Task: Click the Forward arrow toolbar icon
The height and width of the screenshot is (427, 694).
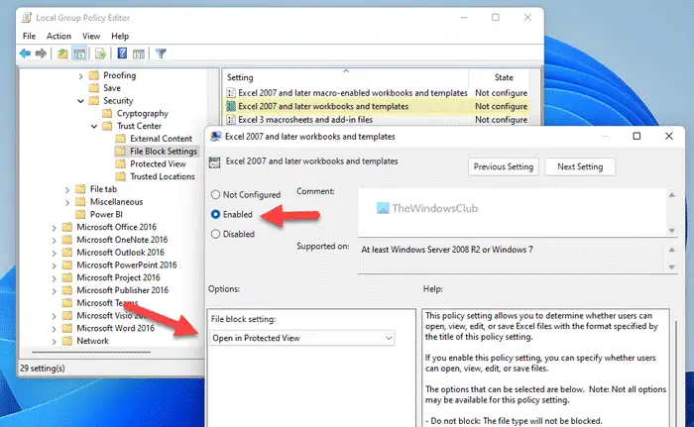Action: (41, 53)
